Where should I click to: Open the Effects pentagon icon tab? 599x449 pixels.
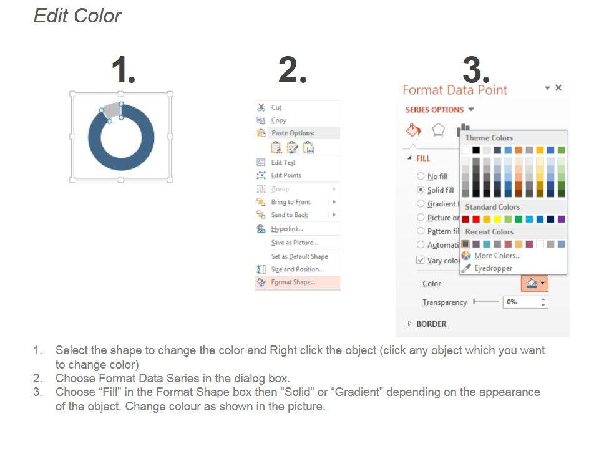(439, 130)
